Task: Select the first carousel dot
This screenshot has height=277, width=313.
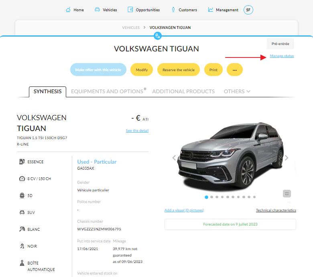Action: coord(206,197)
